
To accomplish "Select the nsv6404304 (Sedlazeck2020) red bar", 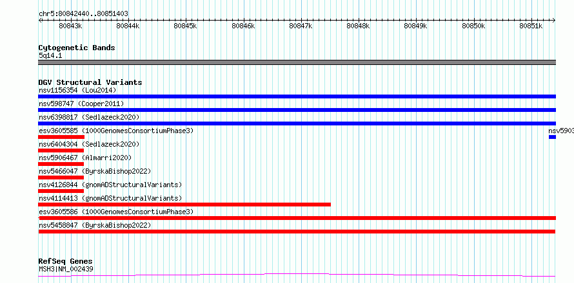I will coord(61,151).
